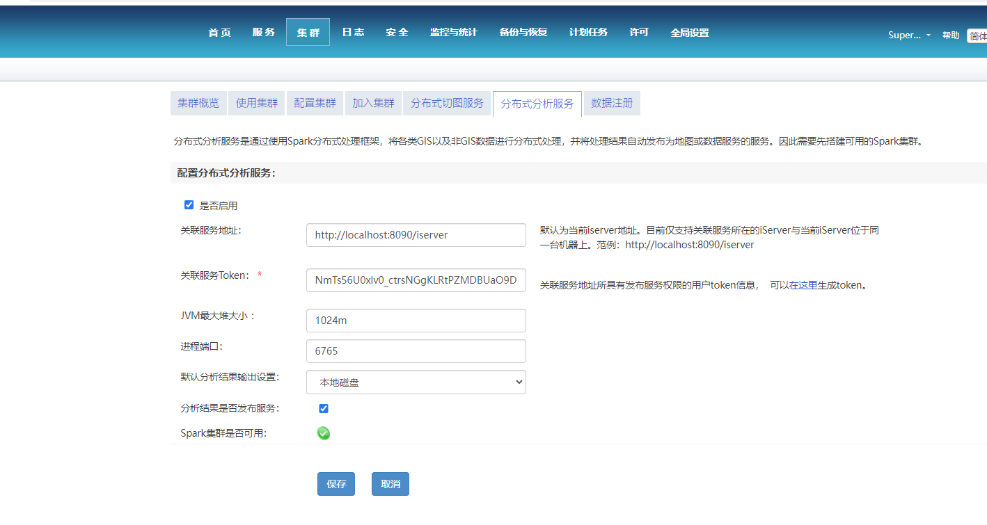Viewport: 987px width, 525px height.
Task: Open the 备份与恢复 menu
Action: pos(523,33)
